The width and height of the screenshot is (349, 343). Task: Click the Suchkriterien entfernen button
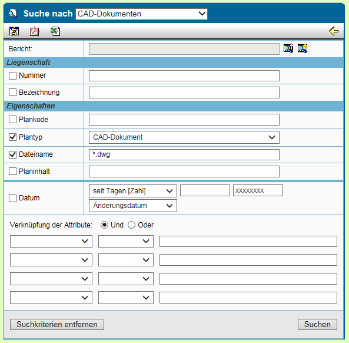[x=57, y=324]
